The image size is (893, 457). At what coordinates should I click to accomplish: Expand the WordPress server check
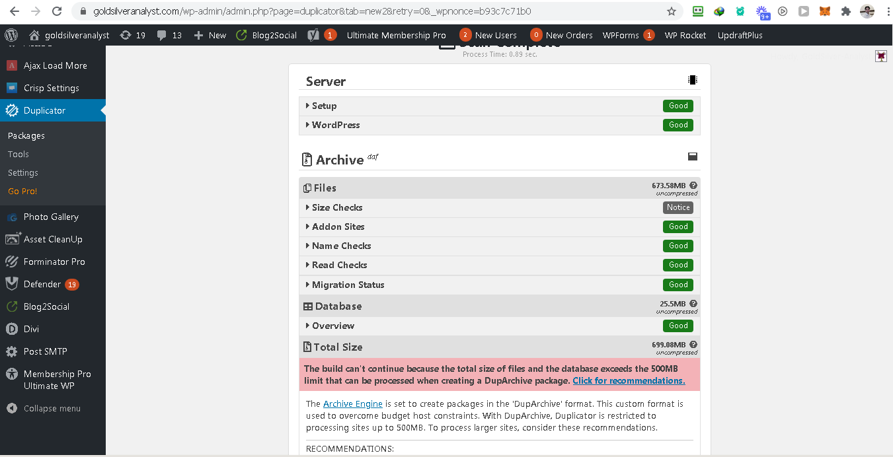click(500, 125)
